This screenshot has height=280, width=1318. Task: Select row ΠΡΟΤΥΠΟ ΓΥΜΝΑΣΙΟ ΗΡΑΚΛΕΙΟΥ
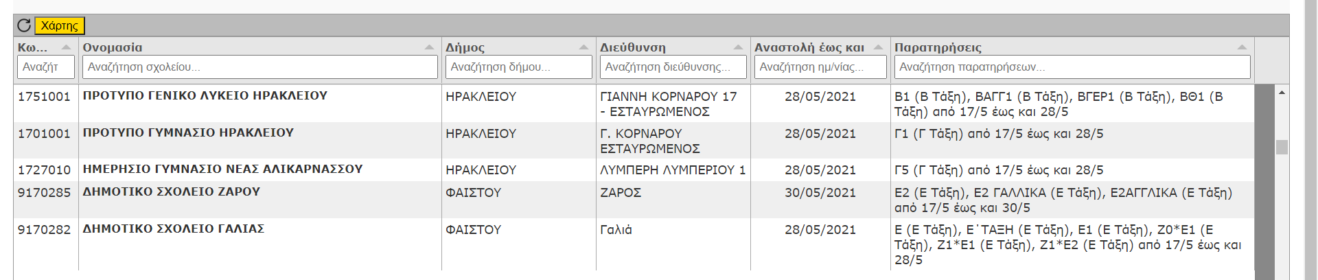[x=634, y=141]
